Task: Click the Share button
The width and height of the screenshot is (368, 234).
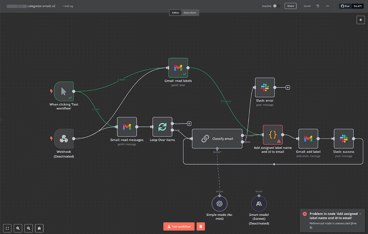Action: [x=290, y=6]
